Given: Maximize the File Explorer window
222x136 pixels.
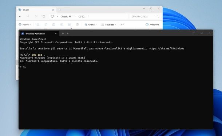Looking at the screenshot, I should [151, 8].
